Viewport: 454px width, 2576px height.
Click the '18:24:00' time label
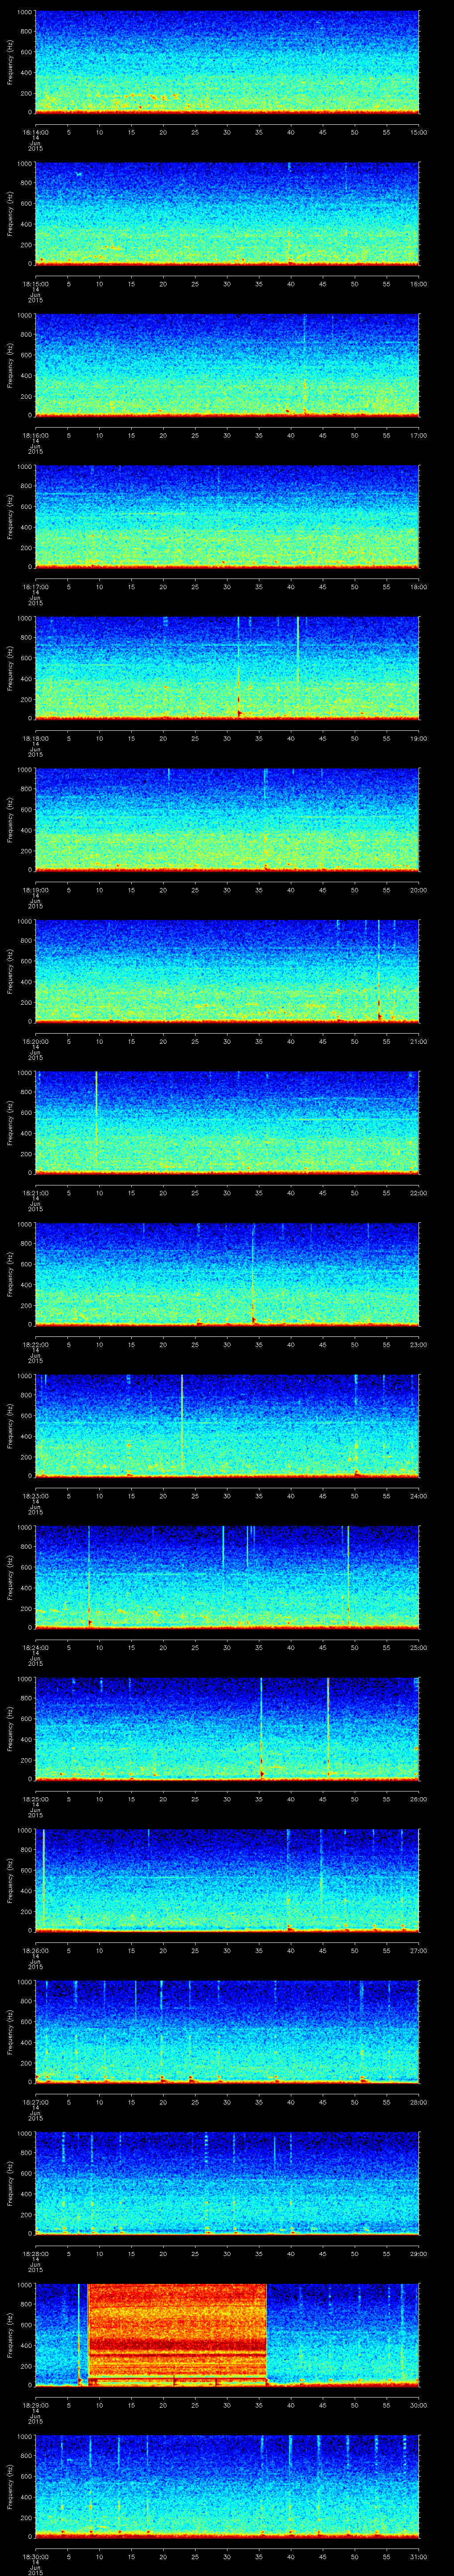coord(35,1647)
